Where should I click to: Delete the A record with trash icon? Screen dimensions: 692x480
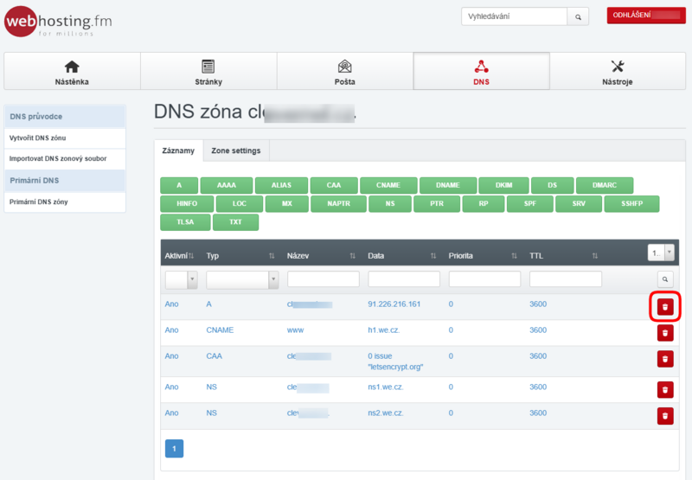(664, 307)
